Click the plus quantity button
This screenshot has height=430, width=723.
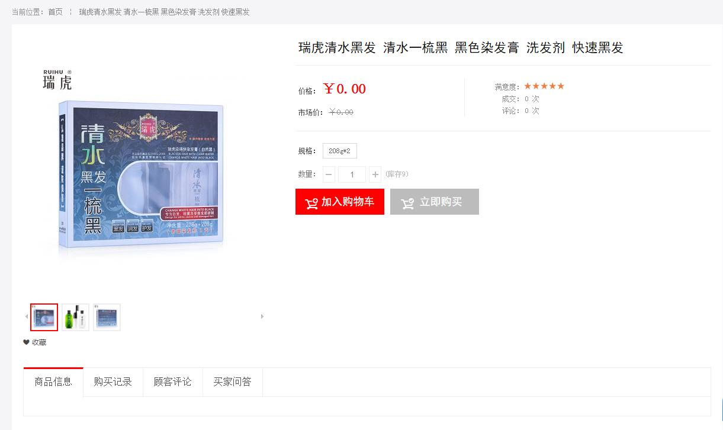coord(375,174)
